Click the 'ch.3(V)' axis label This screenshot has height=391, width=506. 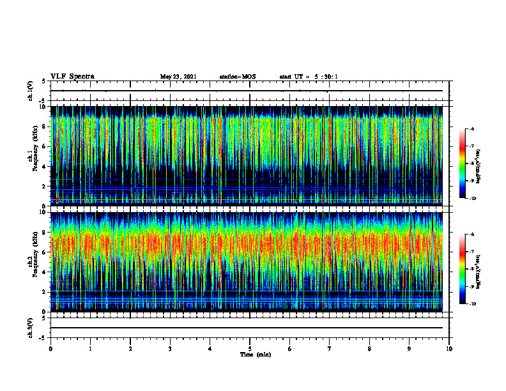[31, 328]
